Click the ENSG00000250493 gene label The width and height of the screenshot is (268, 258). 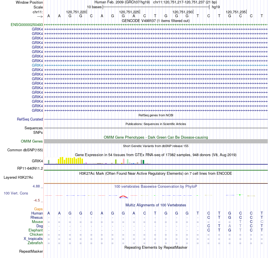[27, 25]
